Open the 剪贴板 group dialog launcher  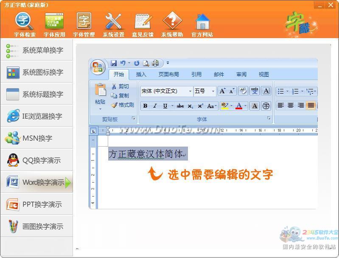pos(133,118)
